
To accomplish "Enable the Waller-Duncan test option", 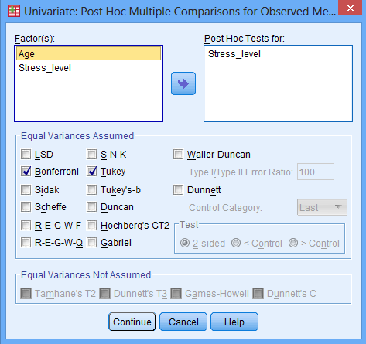I will click(x=178, y=155).
